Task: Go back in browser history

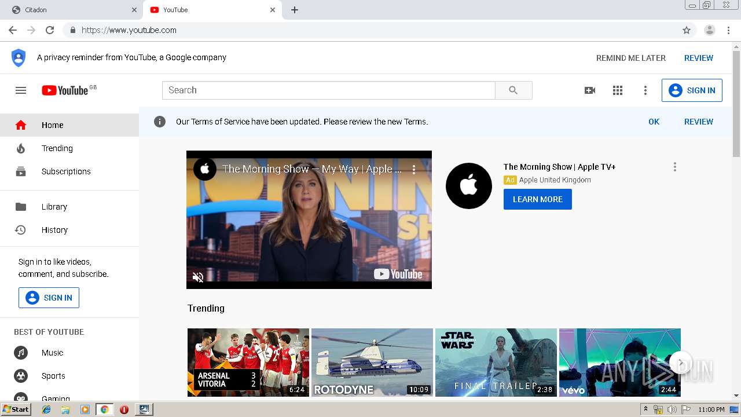Action: pos(13,30)
